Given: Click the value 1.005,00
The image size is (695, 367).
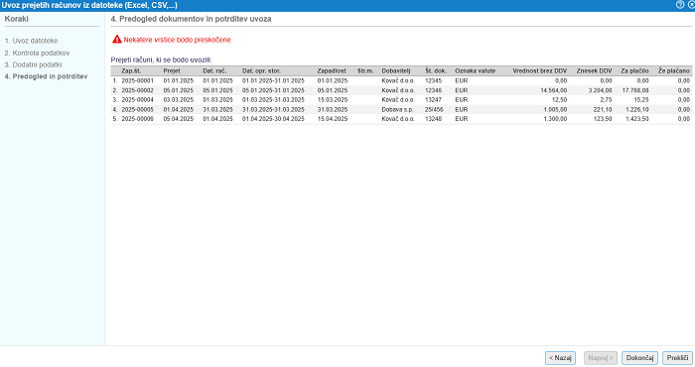Looking at the screenshot, I should [555, 109].
